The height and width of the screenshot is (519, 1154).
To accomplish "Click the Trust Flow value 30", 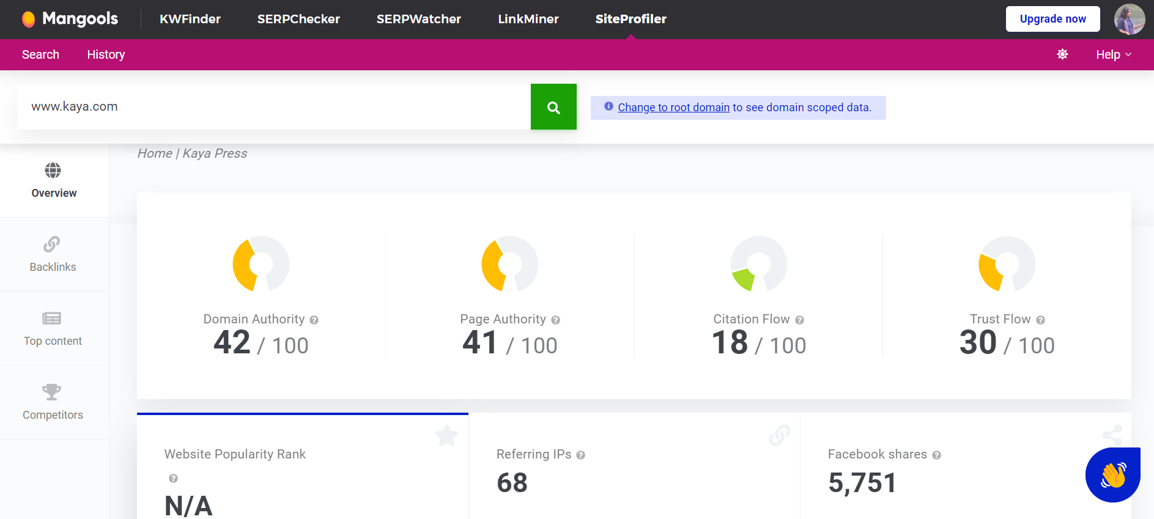I will pyautogui.click(x=978, y=342).
